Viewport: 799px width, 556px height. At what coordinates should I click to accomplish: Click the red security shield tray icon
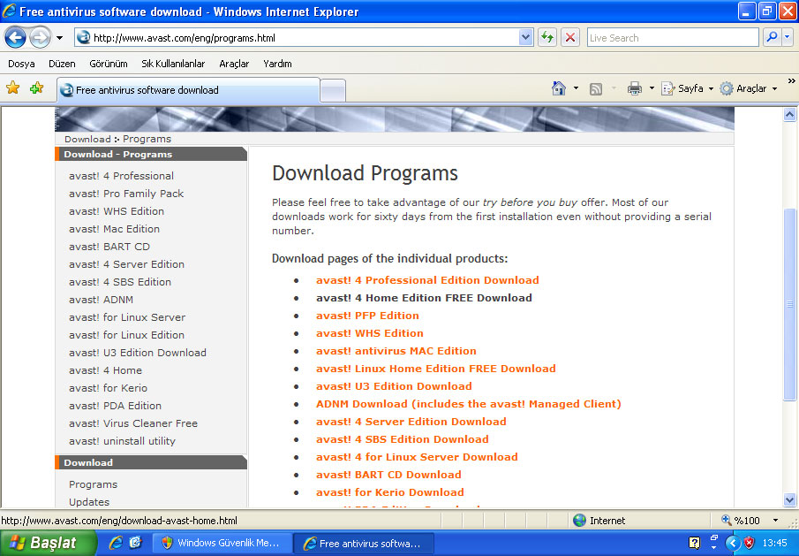click(x=749, y=543)
